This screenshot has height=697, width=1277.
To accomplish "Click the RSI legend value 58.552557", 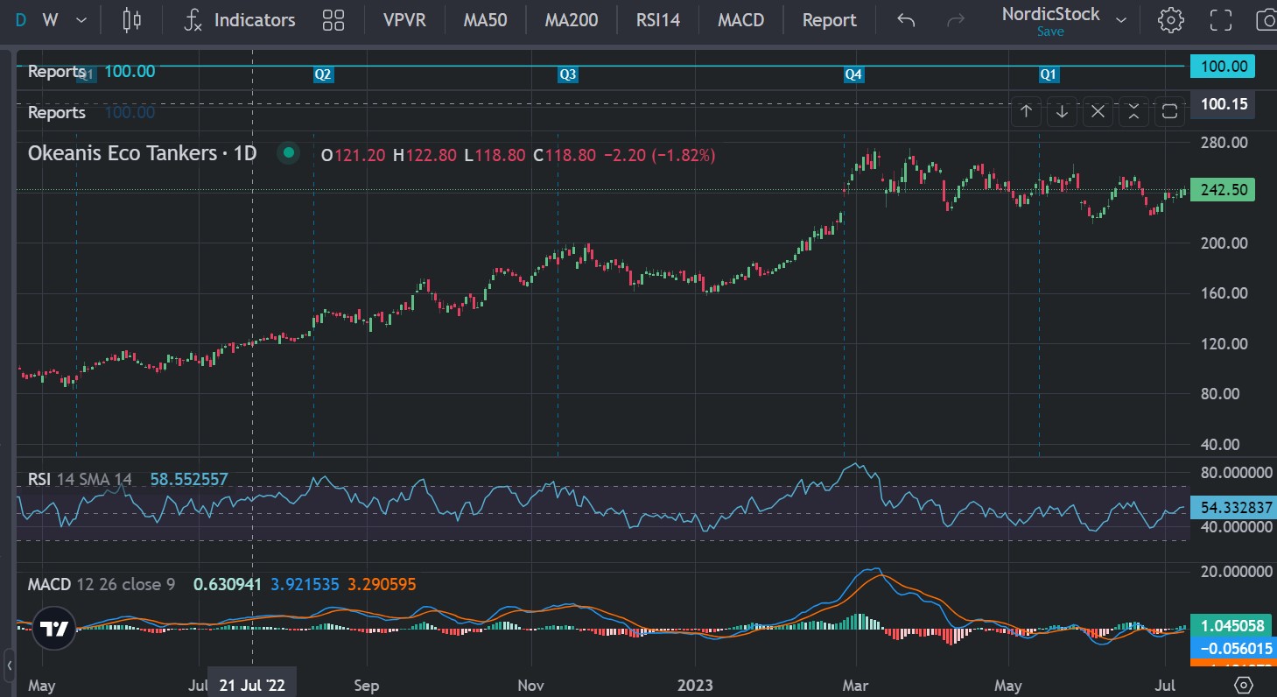I will [x=189, y=479].
